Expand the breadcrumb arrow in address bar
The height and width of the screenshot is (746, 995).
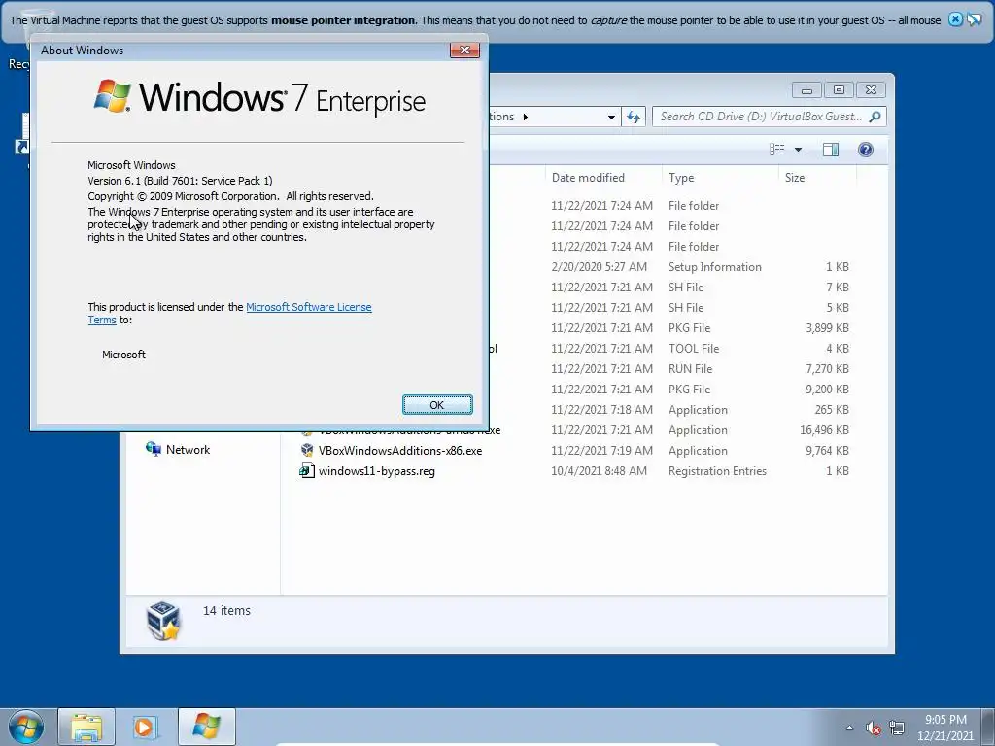pos(526,117)
